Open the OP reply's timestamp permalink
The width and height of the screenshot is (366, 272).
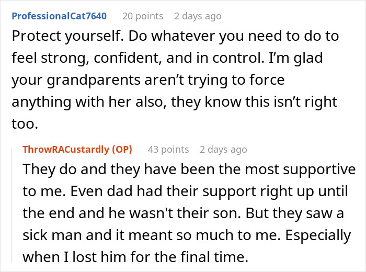223,150
